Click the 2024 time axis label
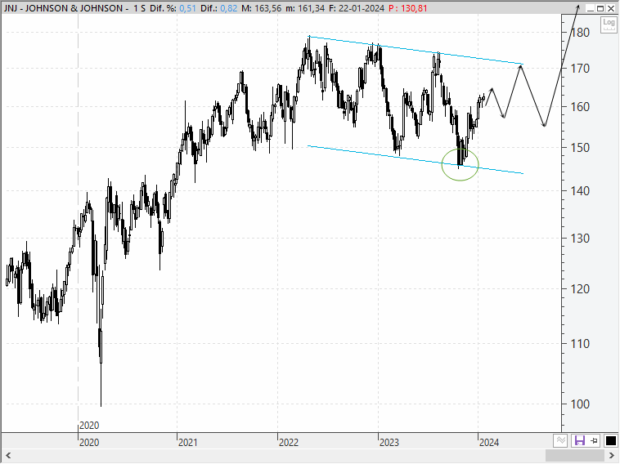Screen dimensions: 620x464 489,442
